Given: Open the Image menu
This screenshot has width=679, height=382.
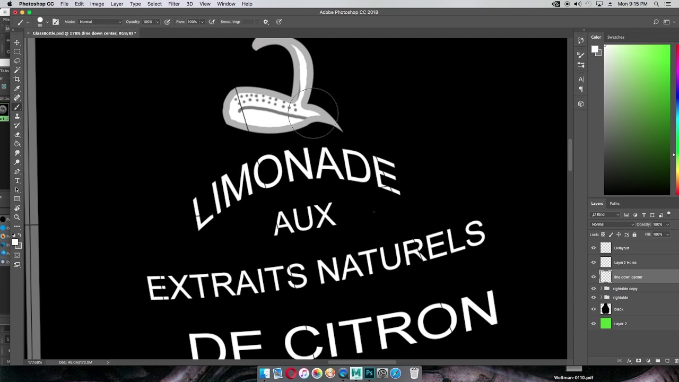Looking at the screenshot, I should pyautogui.click(x=97, y=4).
